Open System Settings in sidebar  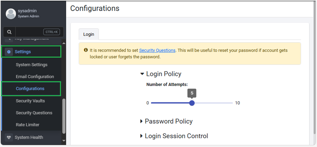coord(31,65)
